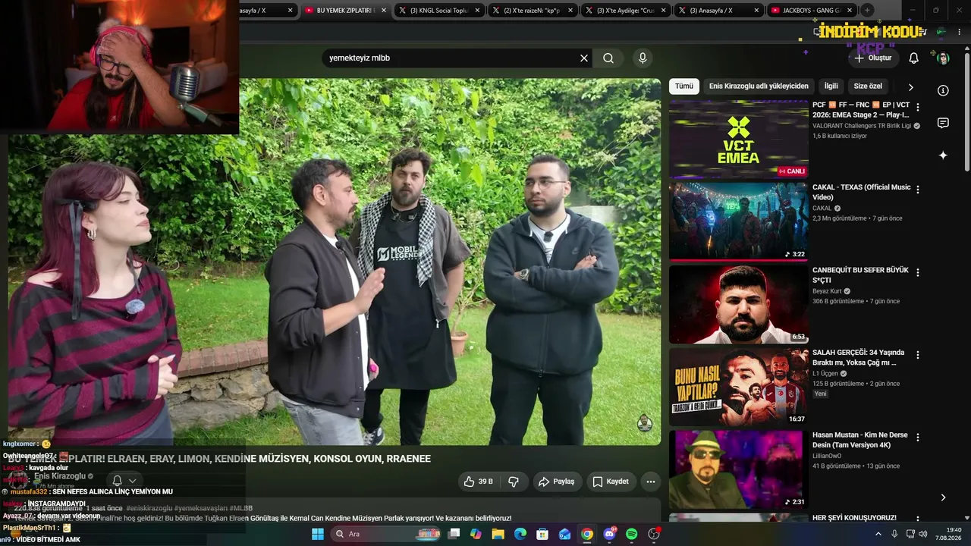Viewport: 971px width, 546px height.
Task: Show hidden system tray icons
Action: (878, 534)
